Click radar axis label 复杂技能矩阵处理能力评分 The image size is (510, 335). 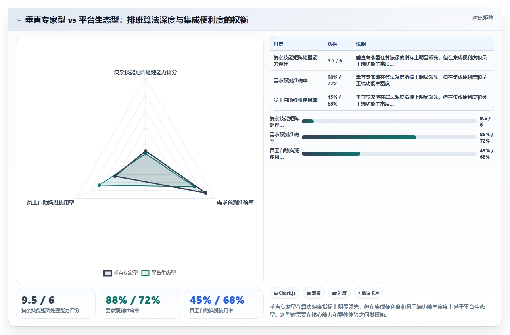point(145,72)
